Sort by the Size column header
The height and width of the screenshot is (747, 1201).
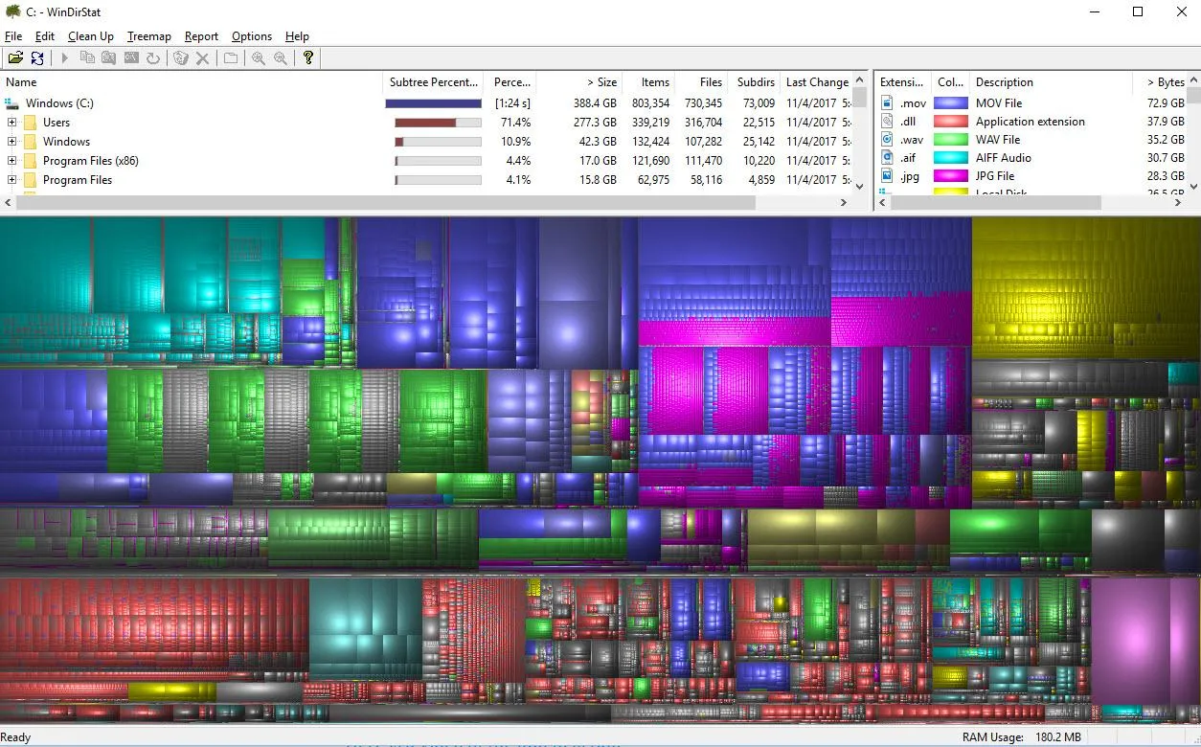tap(580, 82)
